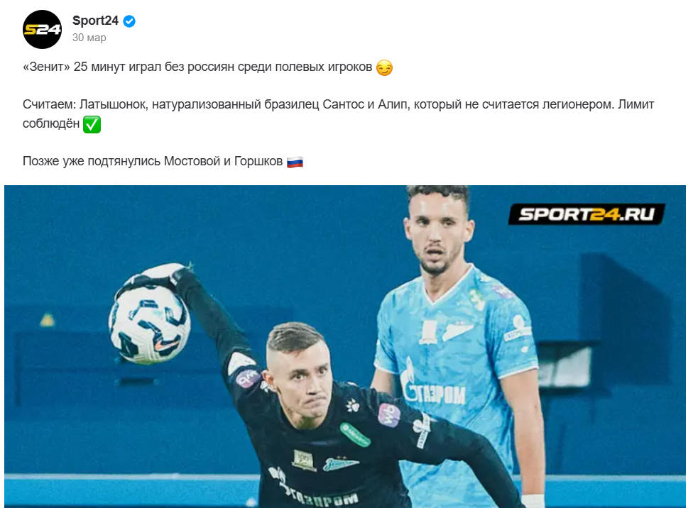Click the word «Лимит» in the post text

coord(636,105)
